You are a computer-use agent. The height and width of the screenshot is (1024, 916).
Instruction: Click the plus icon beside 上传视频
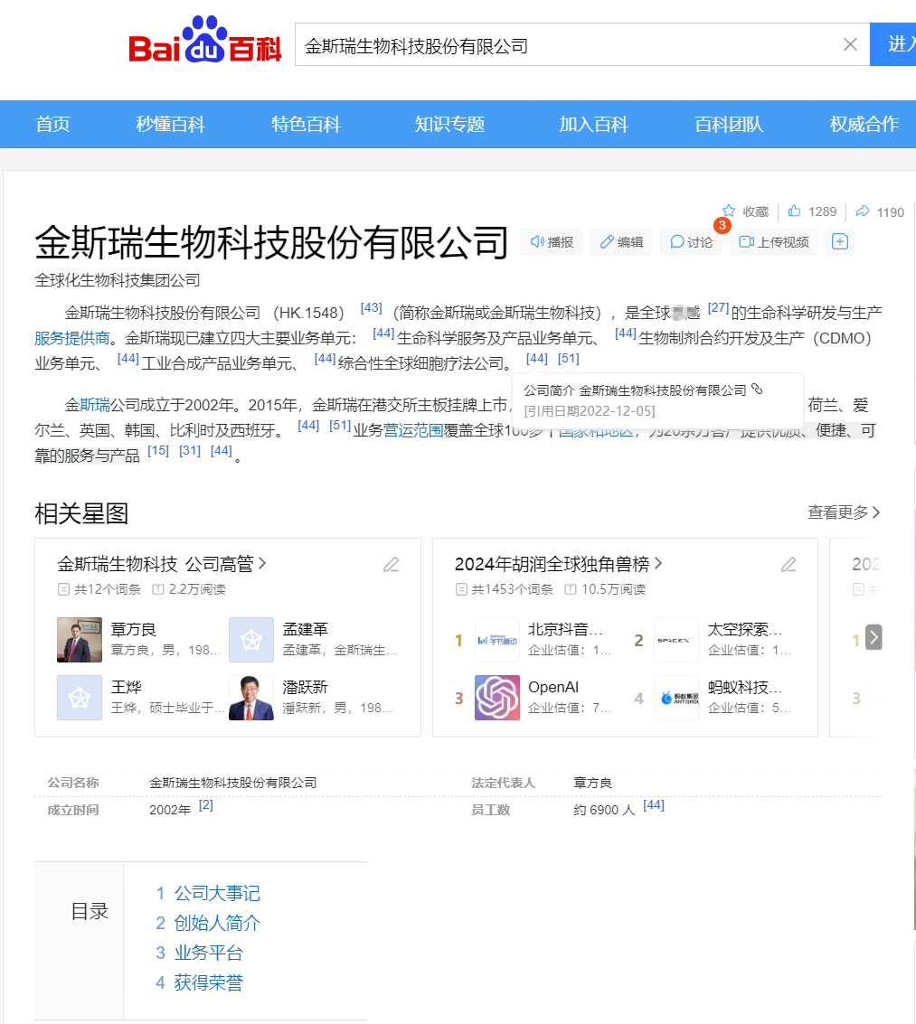pyautogui.click(x=840, y=242)
